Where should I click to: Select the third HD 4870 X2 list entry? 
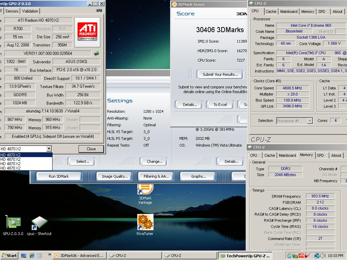pos(26,164)
